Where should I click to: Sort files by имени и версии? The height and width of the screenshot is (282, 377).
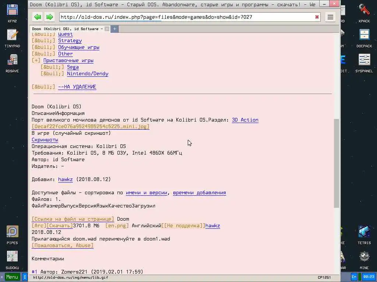[x=147, y=192]
